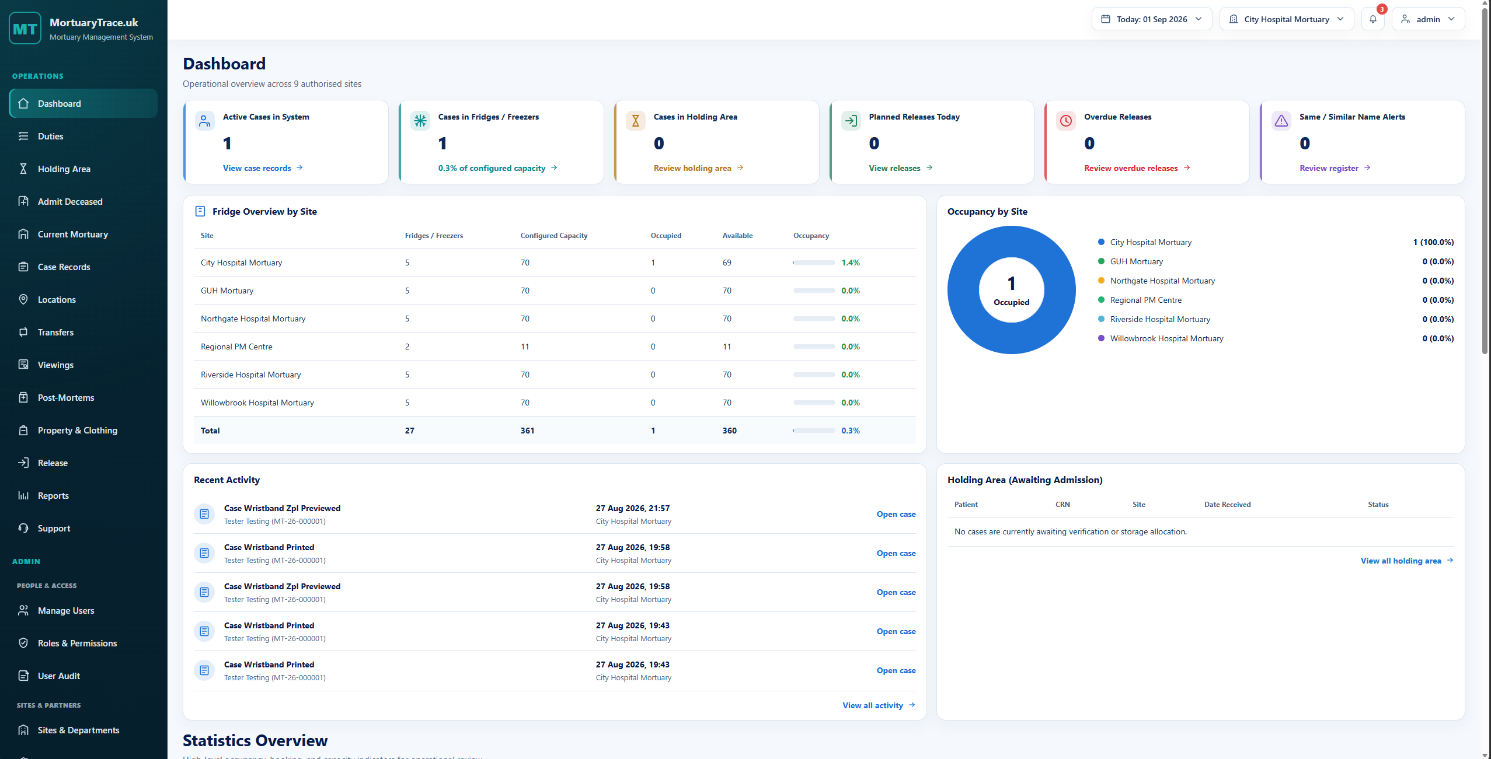The width and height of the screenshot is (1491, 759).
Task: Click the 0.3% of configured capacity link
Action: point(497,168)
